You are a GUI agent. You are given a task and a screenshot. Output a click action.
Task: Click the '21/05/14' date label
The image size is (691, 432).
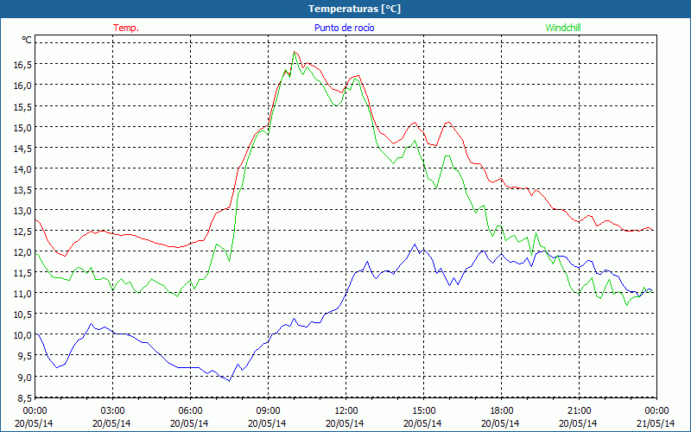click(x=656, y=423)
